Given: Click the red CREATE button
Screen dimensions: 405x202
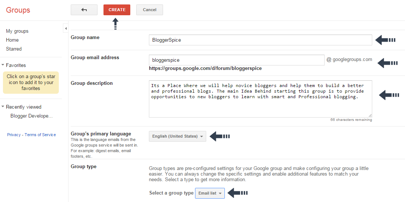Looking at the screenshot, I should tap(117, 10).
